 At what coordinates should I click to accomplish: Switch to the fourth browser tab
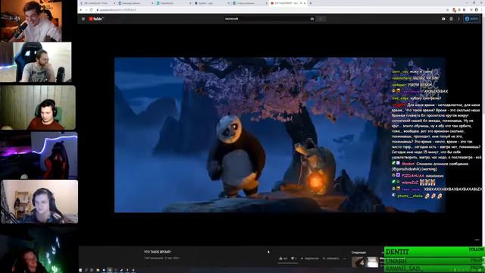pyautogui.click(x=212, y=3)
